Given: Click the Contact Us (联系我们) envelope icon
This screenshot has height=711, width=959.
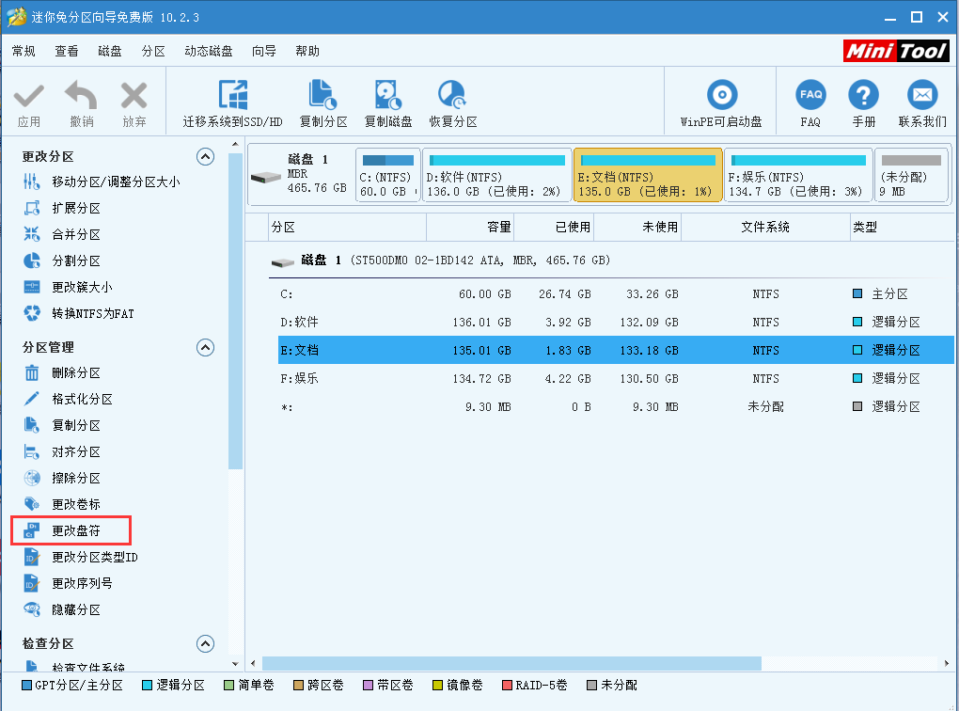Looking at the screenshot, I should click(922, 95).
